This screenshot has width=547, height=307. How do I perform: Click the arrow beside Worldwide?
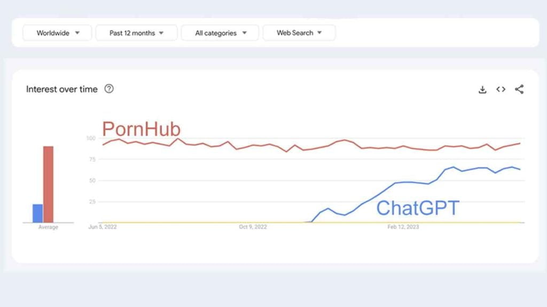click(x=77, y=33)
